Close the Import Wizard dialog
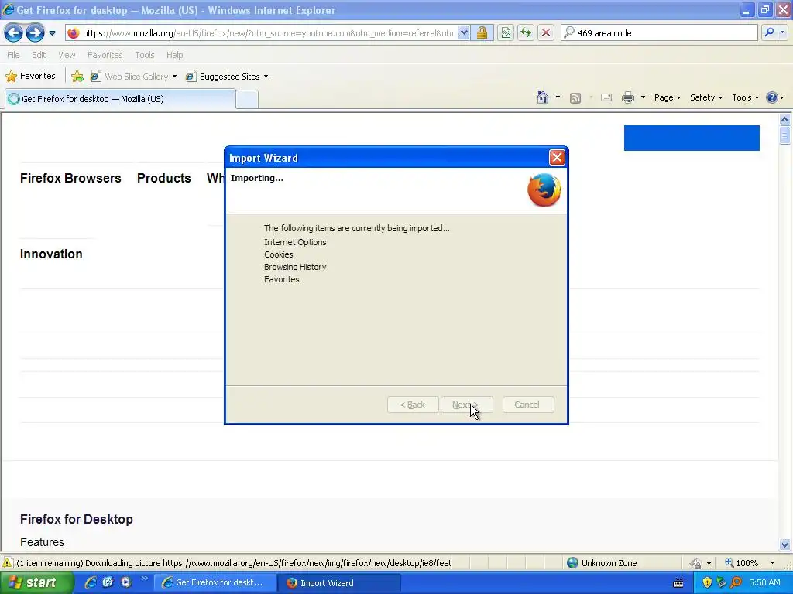The height and width of the screenshot is (594, 793). [x=557, y=158]
